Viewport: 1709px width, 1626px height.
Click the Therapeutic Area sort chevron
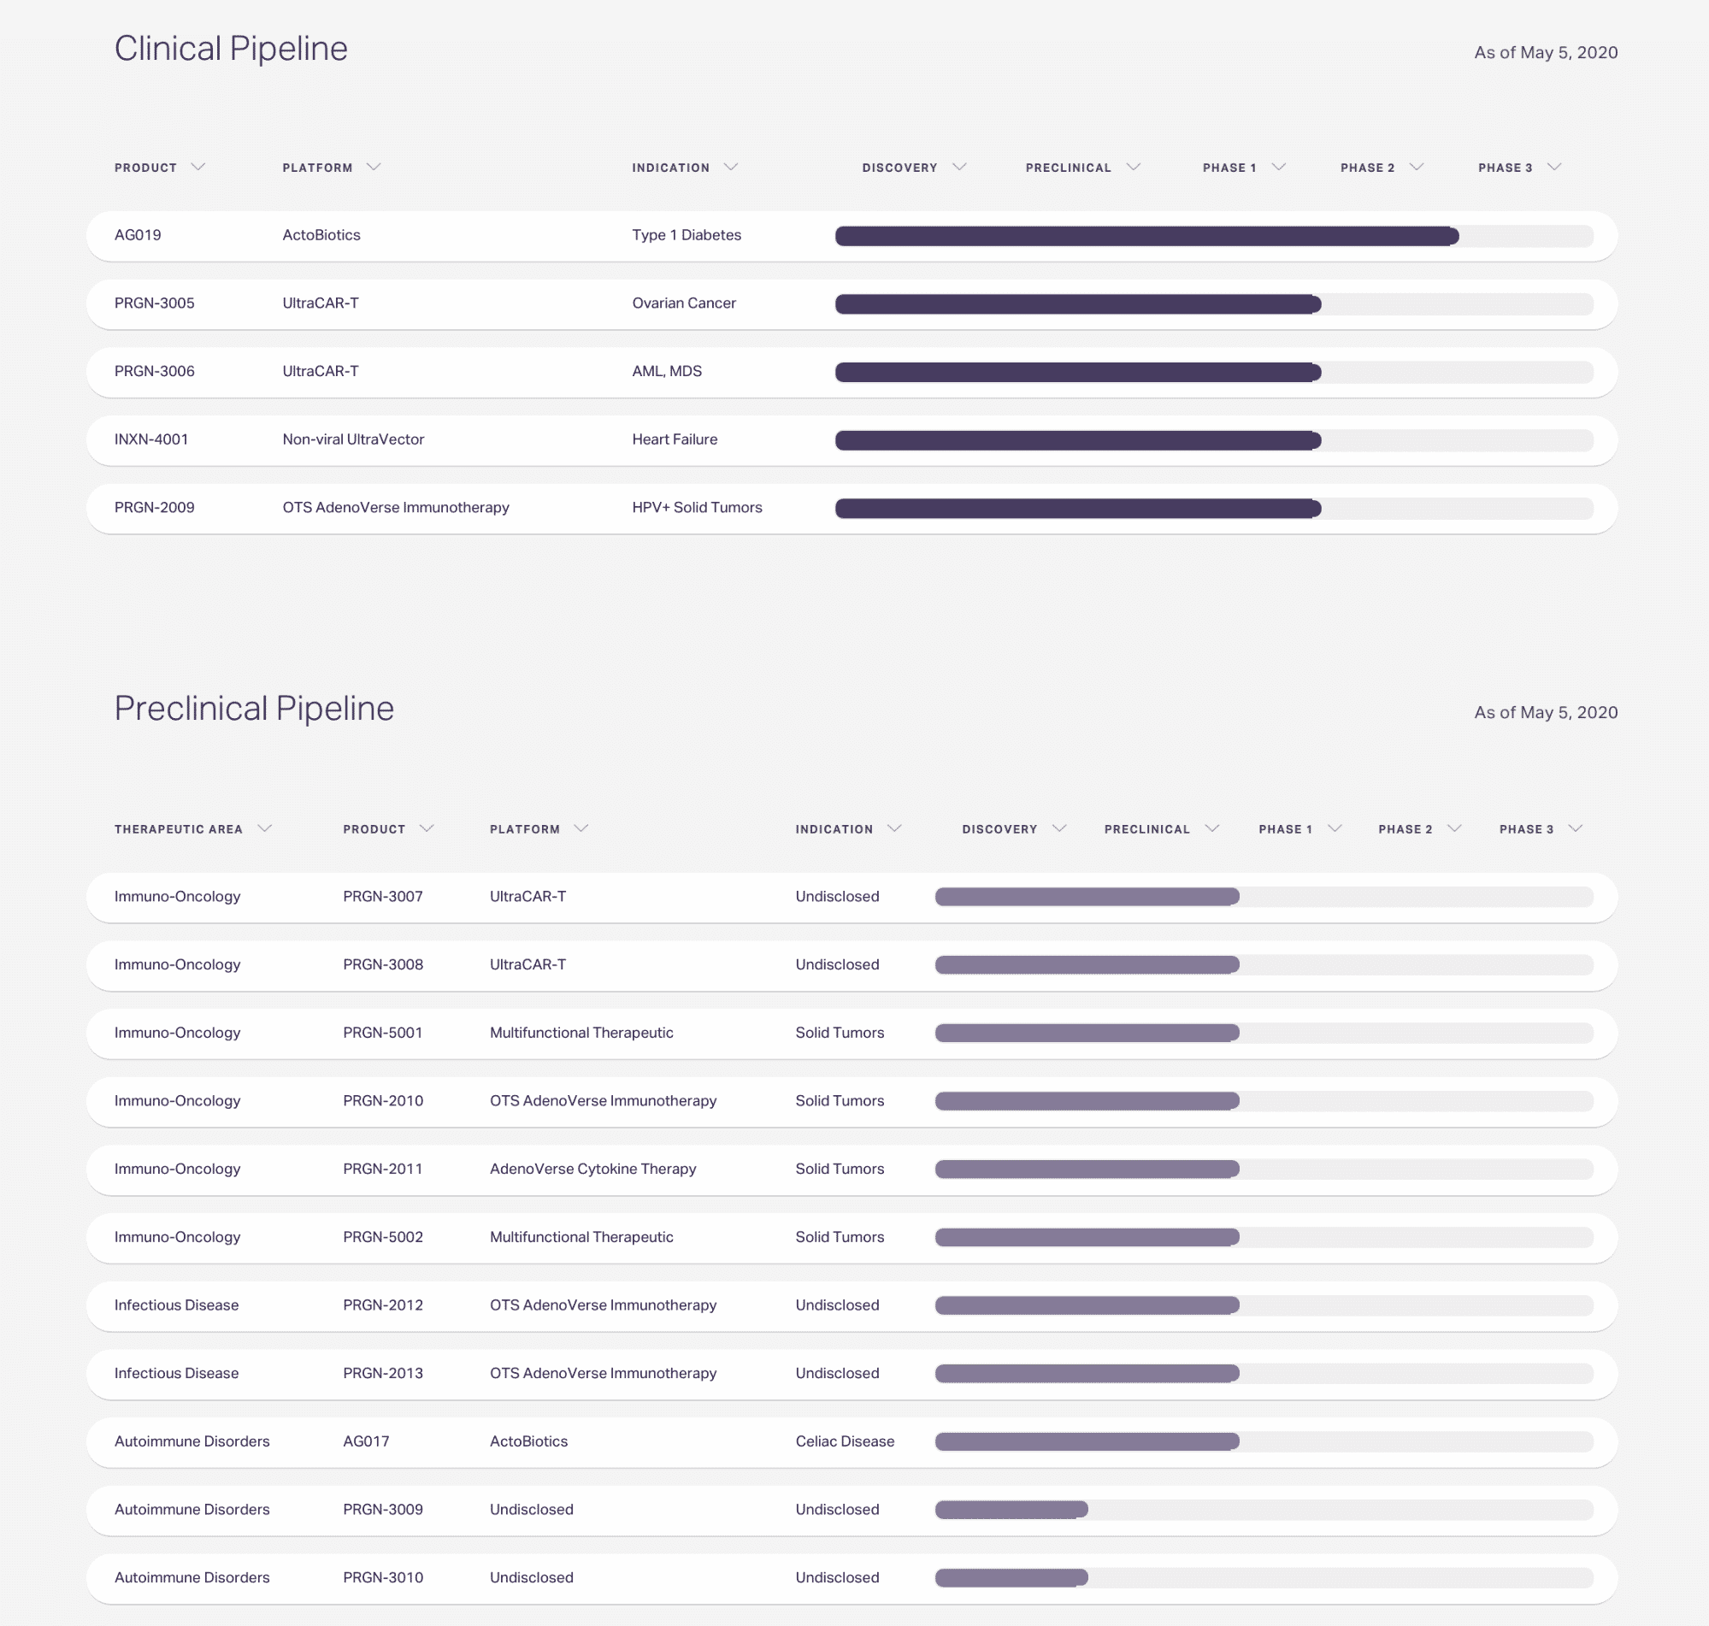pyautogui.click(x=265, y=828)
